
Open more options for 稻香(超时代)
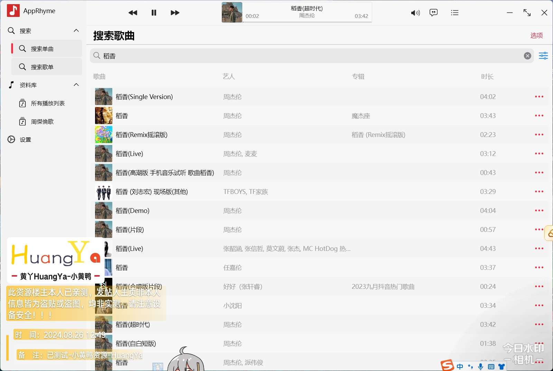[539, 324]
